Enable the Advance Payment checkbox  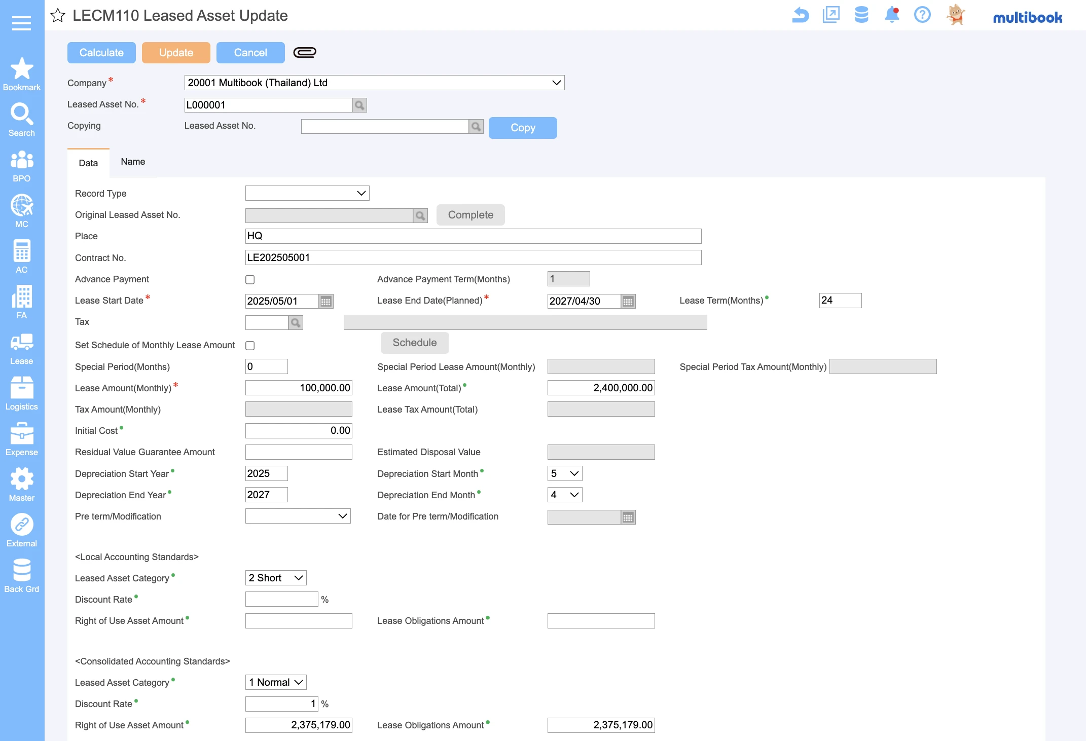[250, 279]
